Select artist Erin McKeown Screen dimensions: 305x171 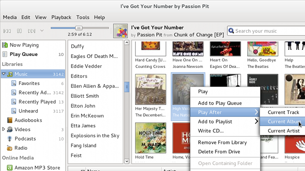tap(87, 116)
